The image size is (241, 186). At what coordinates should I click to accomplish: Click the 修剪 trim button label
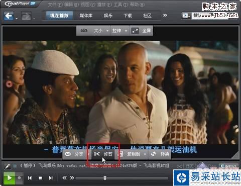pyautogui.click(x=108, y=154)
